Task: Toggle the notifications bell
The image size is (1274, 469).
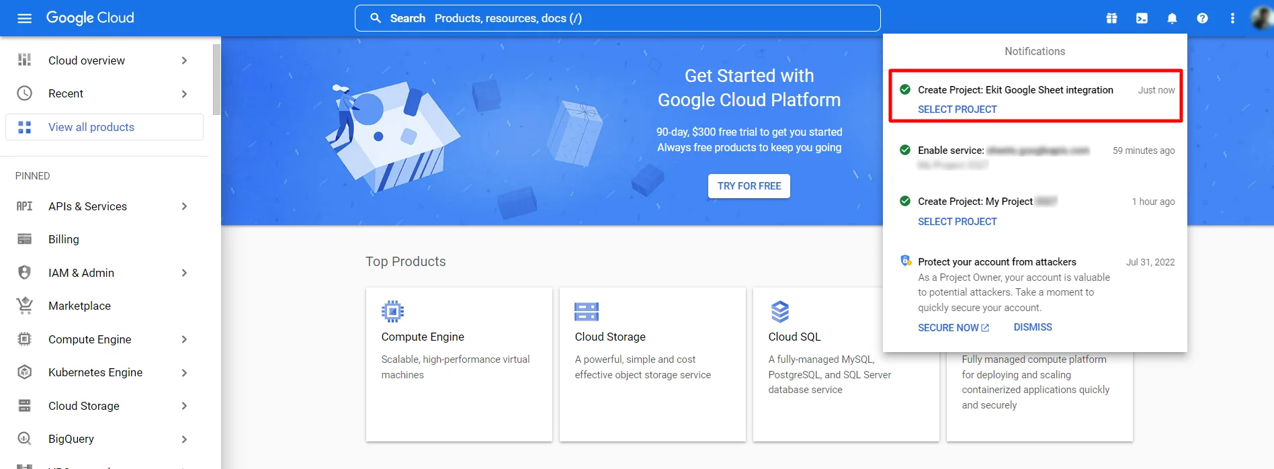Action: (x=1172, y=18)
